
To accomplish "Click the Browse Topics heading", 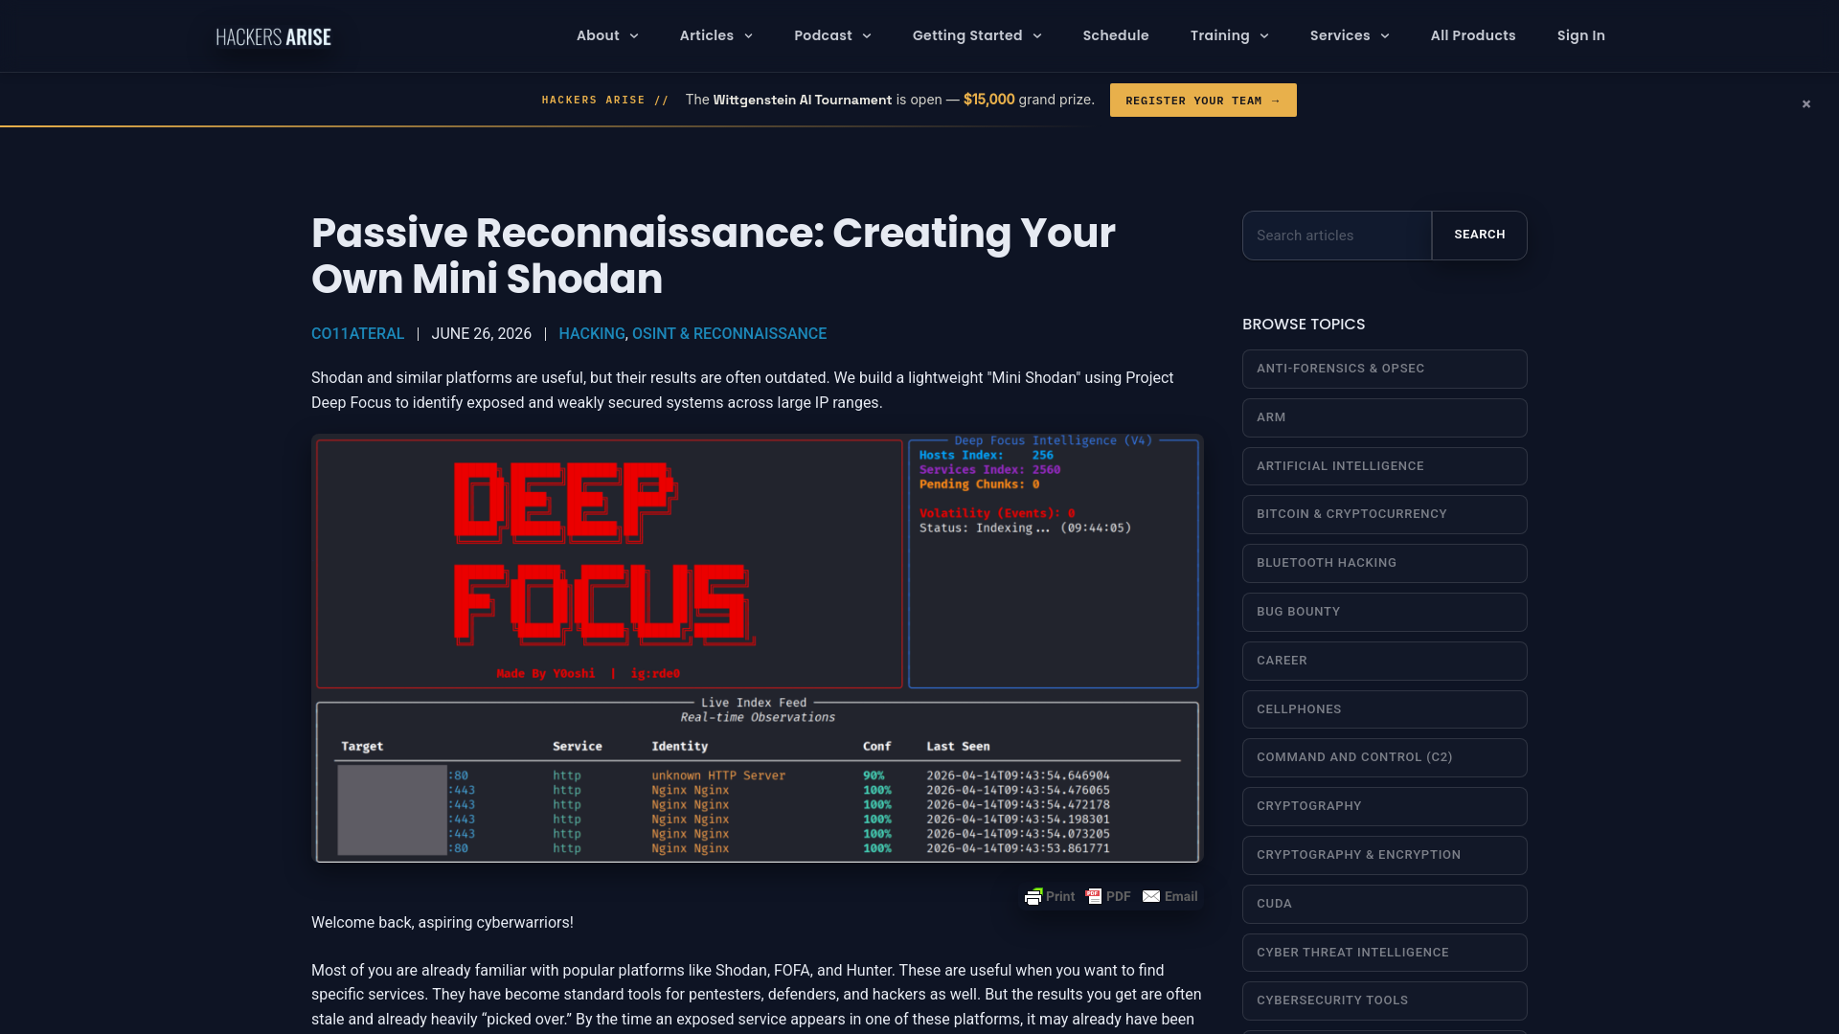I will tap(1304, 325).
